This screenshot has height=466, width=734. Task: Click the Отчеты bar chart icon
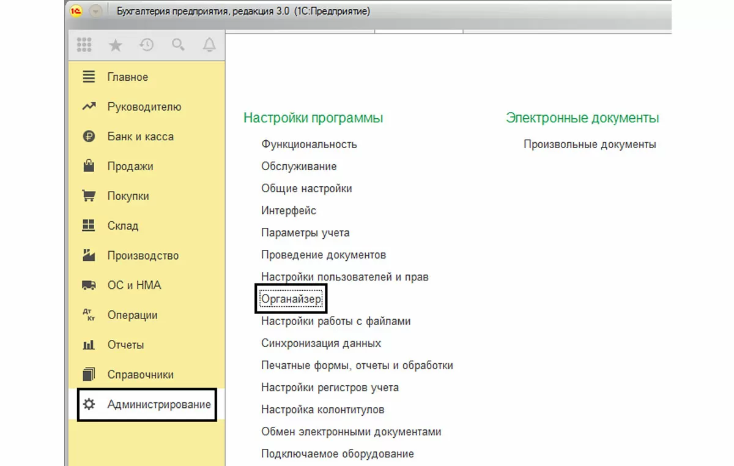tap(89, 345)
